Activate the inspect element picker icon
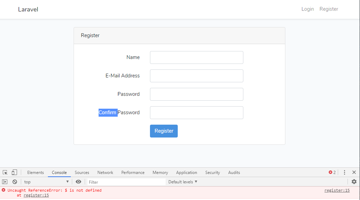The image size is (360, 200). click(5, 173)
